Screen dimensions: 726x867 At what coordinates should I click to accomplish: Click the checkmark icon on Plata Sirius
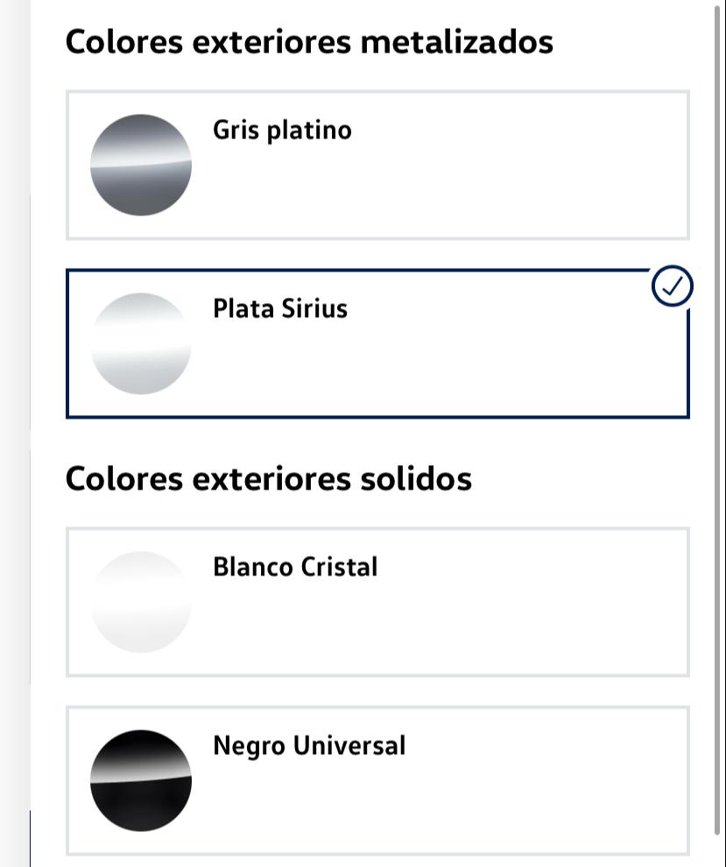point(673,286)
